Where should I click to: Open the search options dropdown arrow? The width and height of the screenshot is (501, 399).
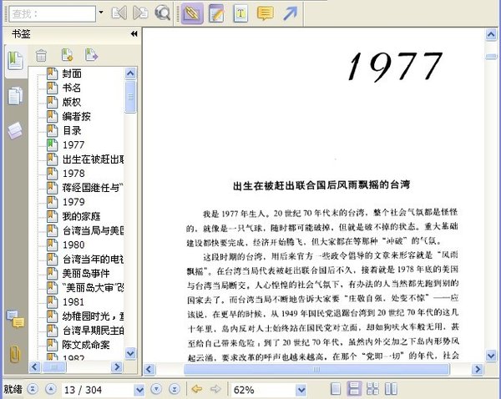pos(101,13)
